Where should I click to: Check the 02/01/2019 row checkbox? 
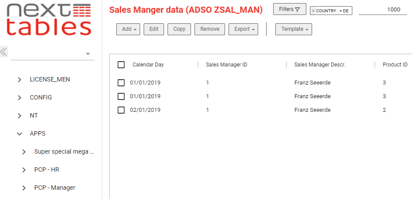coord(121,110)
